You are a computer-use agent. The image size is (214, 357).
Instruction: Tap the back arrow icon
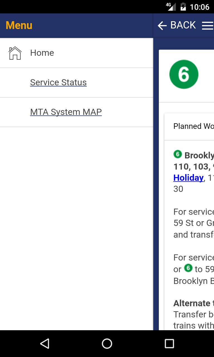[162, 26]
